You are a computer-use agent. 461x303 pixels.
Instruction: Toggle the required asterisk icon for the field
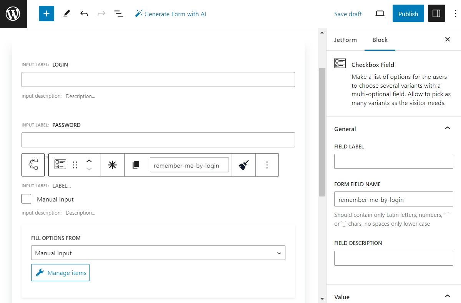(x=112, y=165)
